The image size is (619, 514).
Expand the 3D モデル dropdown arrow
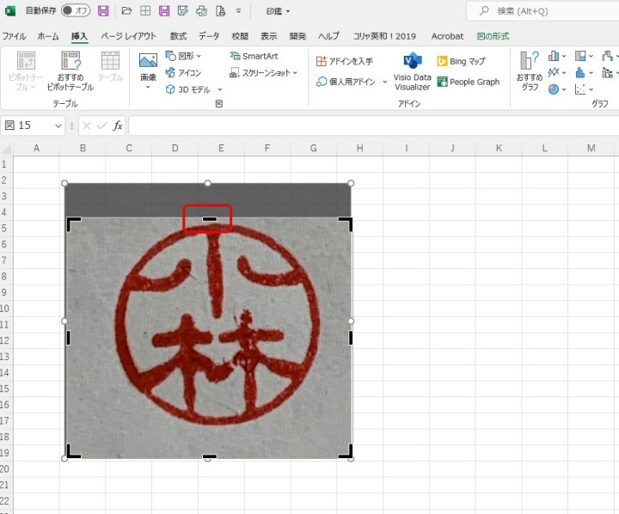pos(219,89)
